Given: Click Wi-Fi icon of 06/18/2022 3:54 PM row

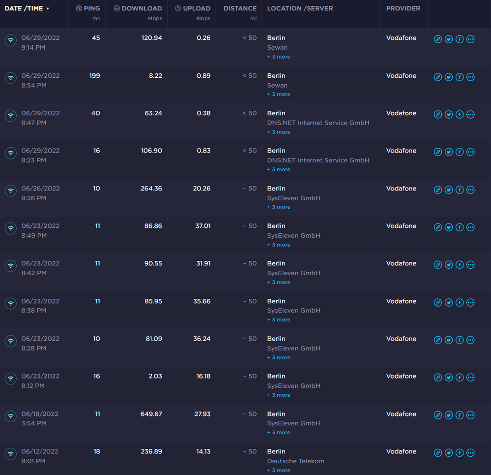Looking at the screenshot, I should [11, 416].
